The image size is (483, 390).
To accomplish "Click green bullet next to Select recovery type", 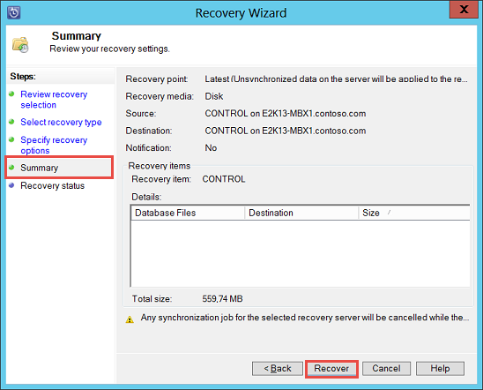I will 11,122.
